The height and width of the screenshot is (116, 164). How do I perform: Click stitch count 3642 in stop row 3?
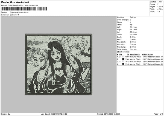pyautogui.click(x=127, y=62)
